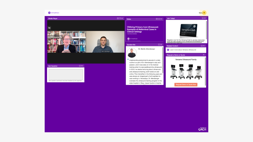The image size is (253, 142).
Task: Click the ON24 logo
Action: (202, 129)
